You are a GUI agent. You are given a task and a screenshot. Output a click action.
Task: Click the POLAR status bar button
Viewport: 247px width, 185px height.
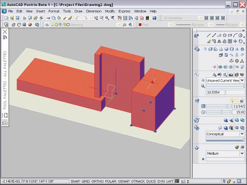[x=111, y=182]
